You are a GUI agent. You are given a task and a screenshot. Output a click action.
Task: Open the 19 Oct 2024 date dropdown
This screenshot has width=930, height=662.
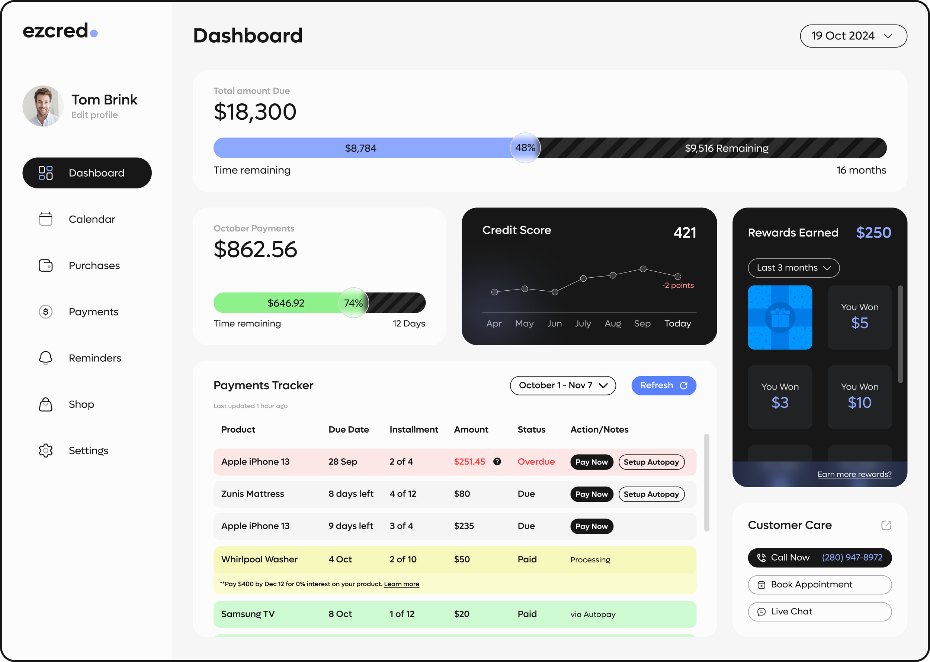pos(853,36)
